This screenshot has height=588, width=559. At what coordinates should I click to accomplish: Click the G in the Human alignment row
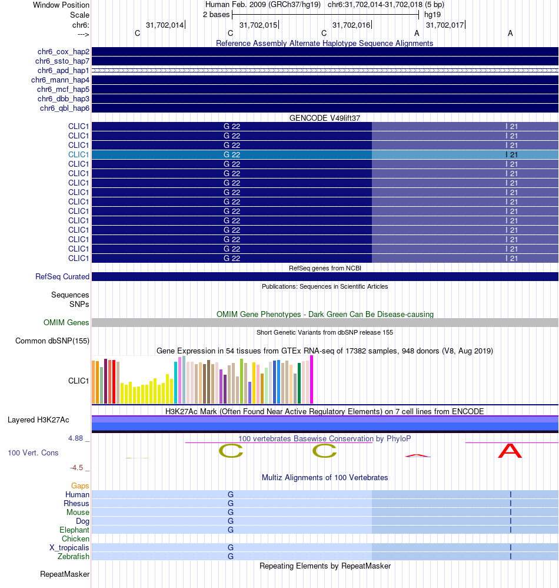click(x=231, y=495)
